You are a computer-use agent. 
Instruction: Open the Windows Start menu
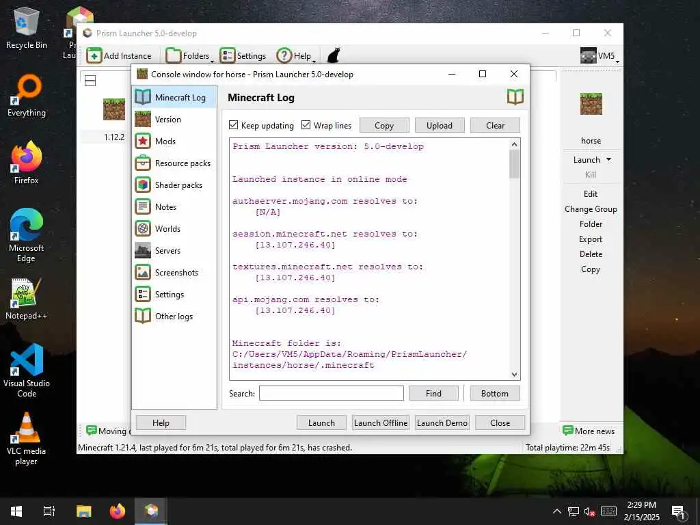tap(16, 511)
